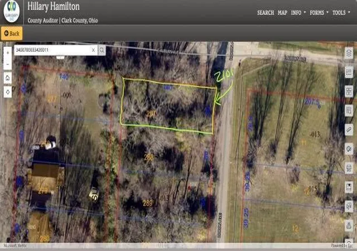Click the 207.5 dimension label
This screenshot has width=357, height=251.
tap(311, 102)
